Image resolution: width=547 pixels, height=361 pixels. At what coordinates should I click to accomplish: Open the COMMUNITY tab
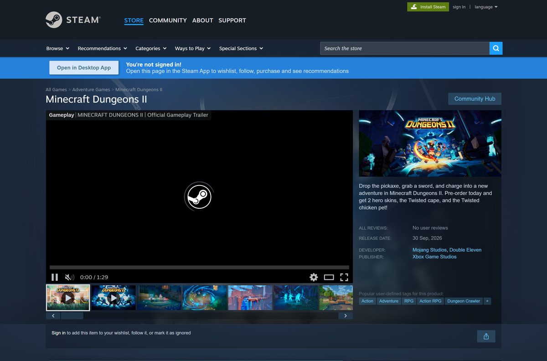[x=168, y=21]
